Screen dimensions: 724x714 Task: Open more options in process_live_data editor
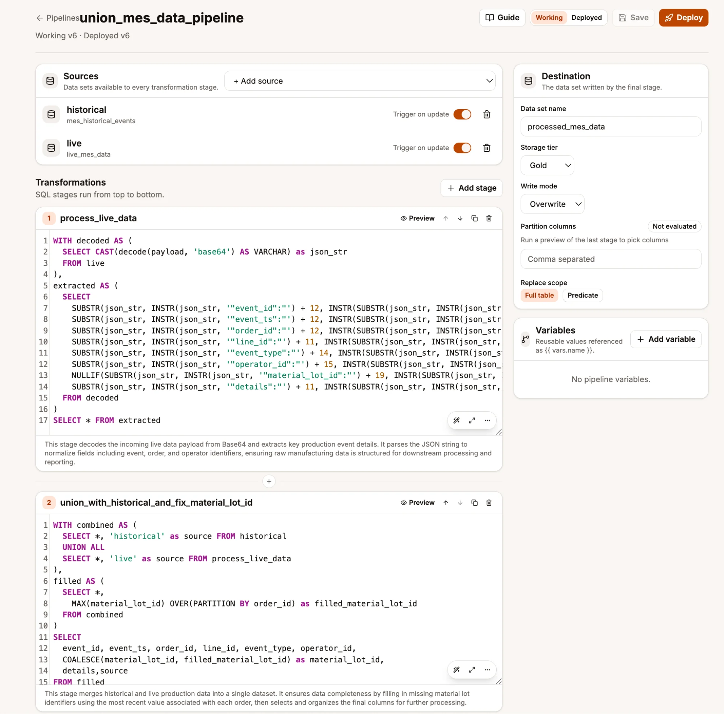point(487,420)
